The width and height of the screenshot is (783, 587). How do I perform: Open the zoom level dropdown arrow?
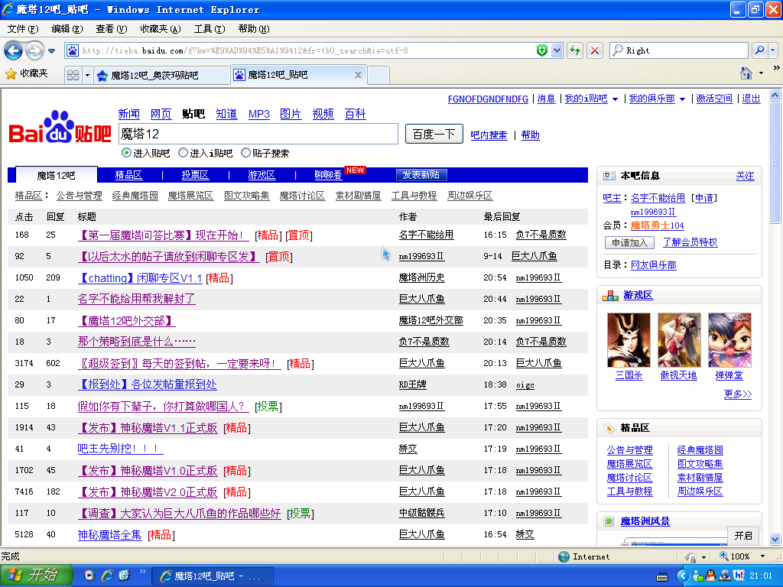click(762, 556)
